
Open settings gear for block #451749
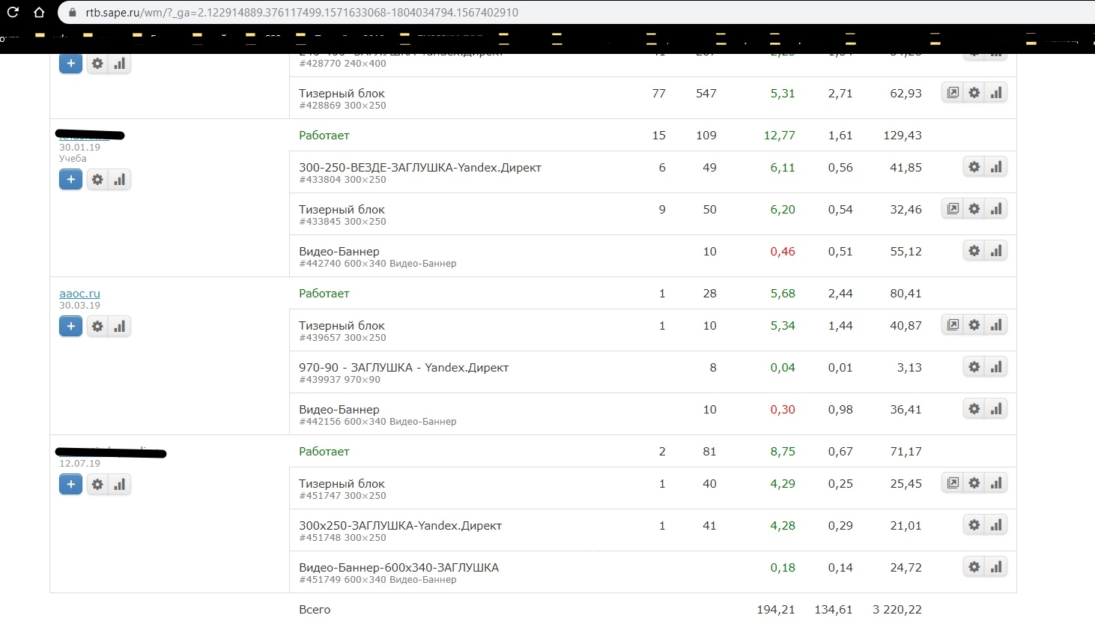[974, 567]
